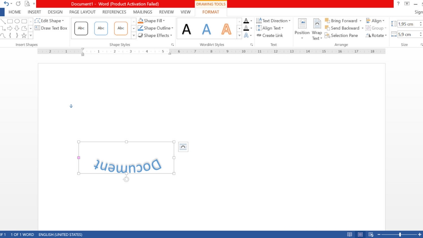The width and height of the screenshot is (423, 238).
Task: Open the Wrap Text menu
Action: [x=317, y=29]
